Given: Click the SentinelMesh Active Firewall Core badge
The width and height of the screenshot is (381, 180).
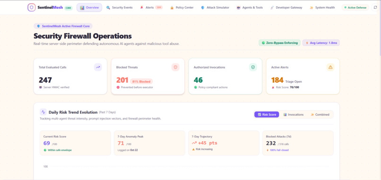Looking at the screenshot, I should 63,26.
